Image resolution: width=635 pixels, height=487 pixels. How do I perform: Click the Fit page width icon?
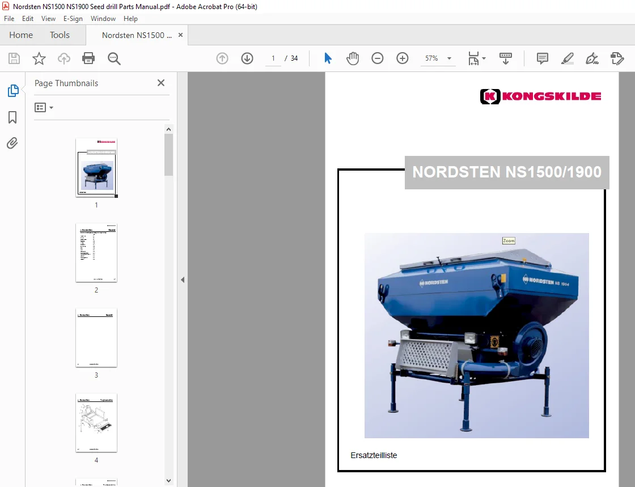(473, 58)
